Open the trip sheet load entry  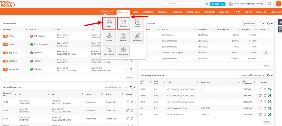point(13,53)
